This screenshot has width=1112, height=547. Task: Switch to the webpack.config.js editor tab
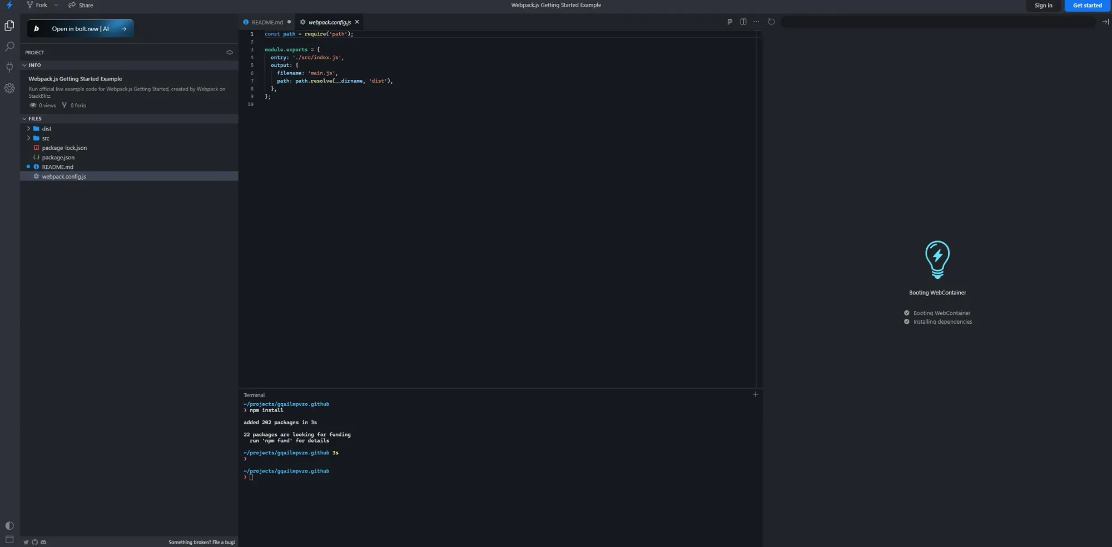pyautogui.click(x=329, y=22)
